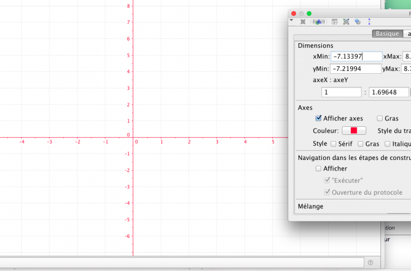Toggle the Sérif style checkbox

333,144
